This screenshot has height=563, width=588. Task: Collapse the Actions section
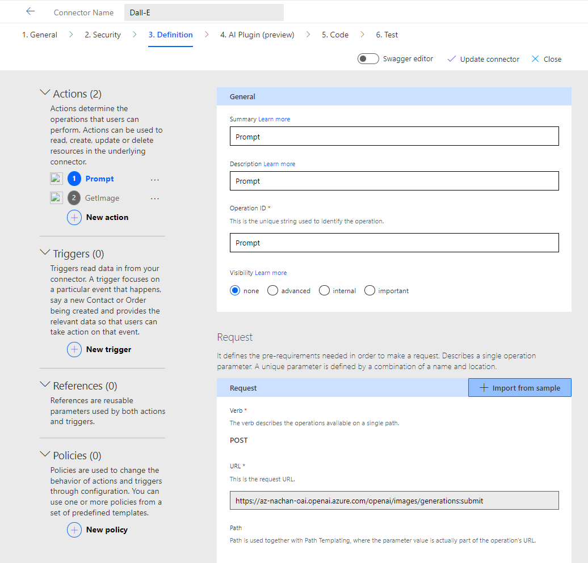pyautogui.click(x=45, y=93)
